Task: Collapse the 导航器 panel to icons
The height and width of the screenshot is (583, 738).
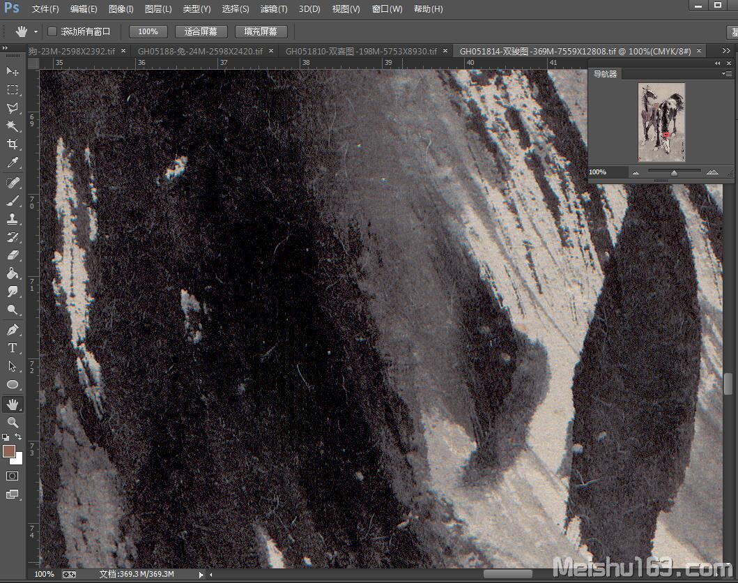Action: [717, 63]
